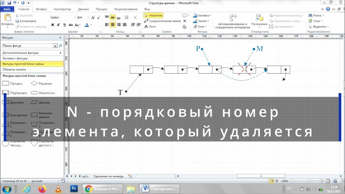Image resolution: width=345 pixels, height=194 pixels.
Task: Align paragraph text left
Action: click(107, 25)
